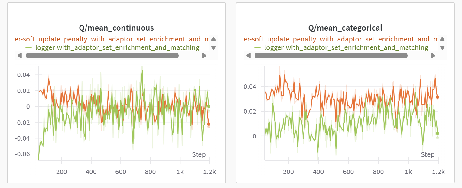Click legend scroll-down arrow in Q/mean_categorical chart

pos(442,48)
